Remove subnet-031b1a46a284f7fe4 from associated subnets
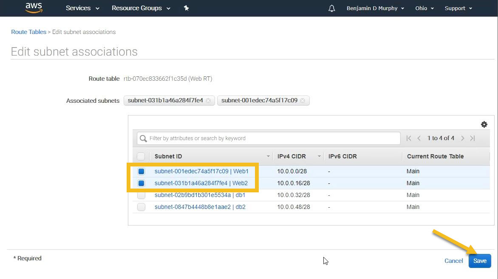498x279 pixels. point(208,101)
